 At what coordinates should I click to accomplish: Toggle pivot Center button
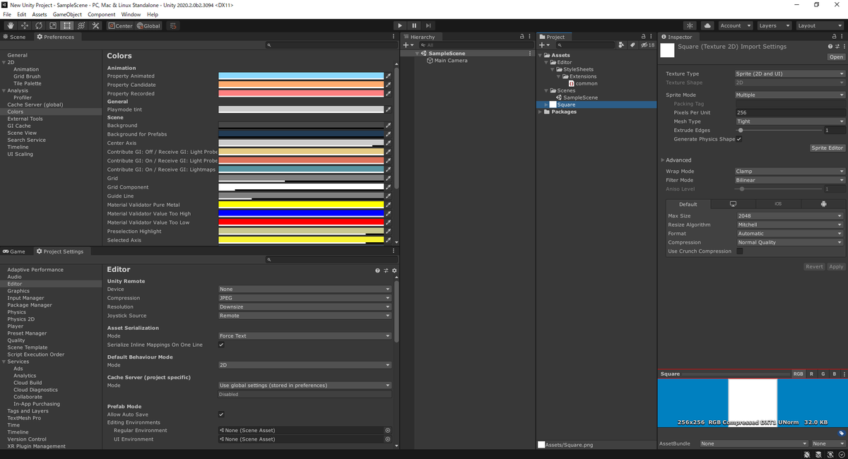pyautogui.click(x=120, y=25)
